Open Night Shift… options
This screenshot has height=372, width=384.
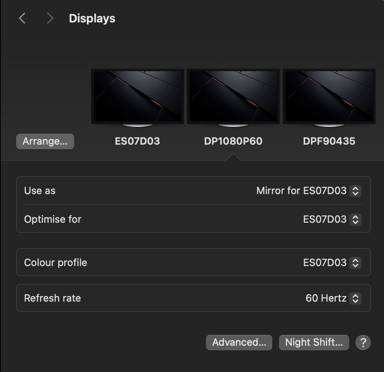point(314,342)
